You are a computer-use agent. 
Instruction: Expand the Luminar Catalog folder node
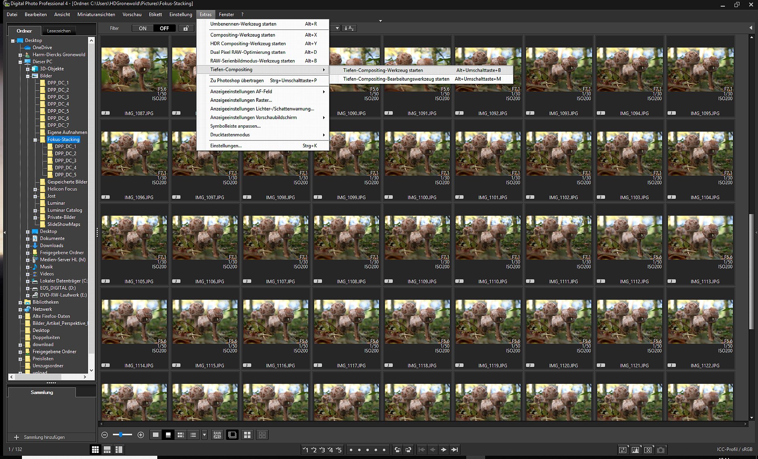pos(35,210)
